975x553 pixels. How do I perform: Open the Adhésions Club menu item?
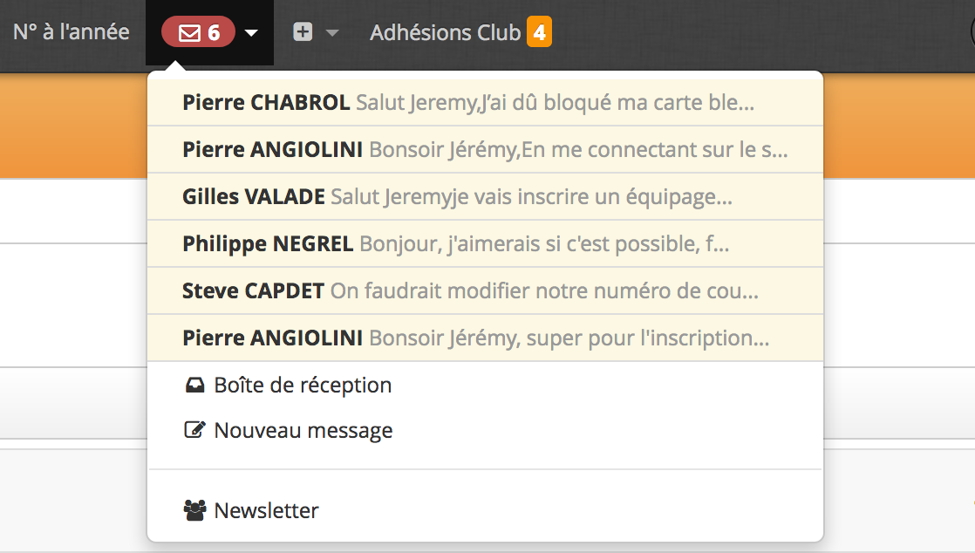(446, 32)
